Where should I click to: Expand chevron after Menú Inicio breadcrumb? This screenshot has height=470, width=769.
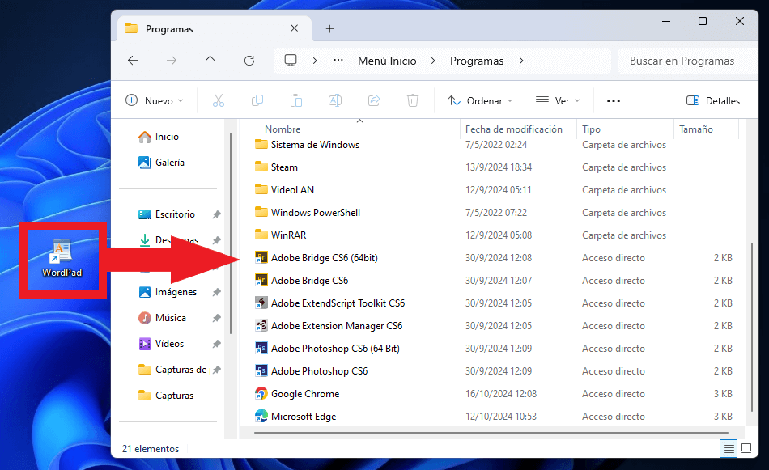(433, 61)
